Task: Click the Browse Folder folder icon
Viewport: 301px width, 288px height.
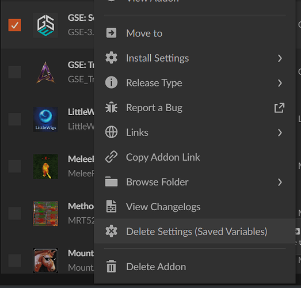Action: [111, 182]
